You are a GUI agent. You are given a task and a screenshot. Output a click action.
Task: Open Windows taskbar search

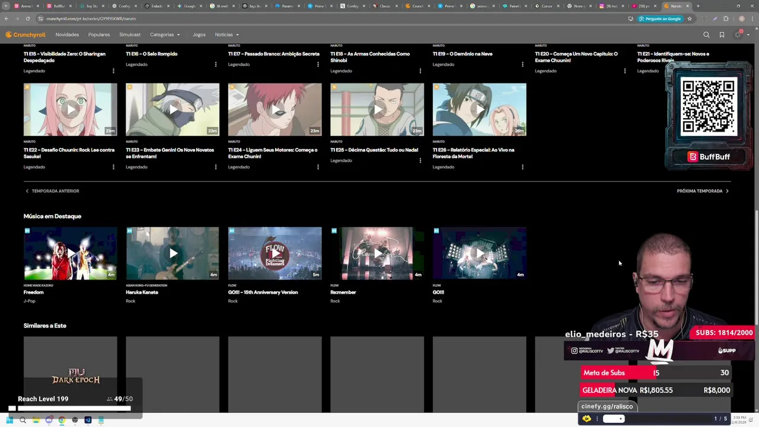point(23,420)
